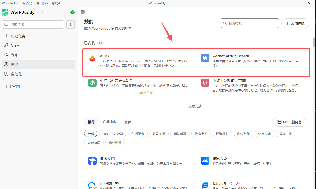Image resolution: width=316 pixels, height=189 pixels.
Task: Click the 搜索技能 magnifier icon
Action: click(225, 23)
